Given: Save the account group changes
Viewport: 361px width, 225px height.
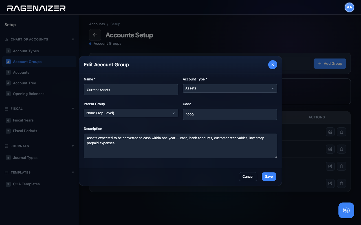Looking at the screenshot, I should [x=269, y=177].
